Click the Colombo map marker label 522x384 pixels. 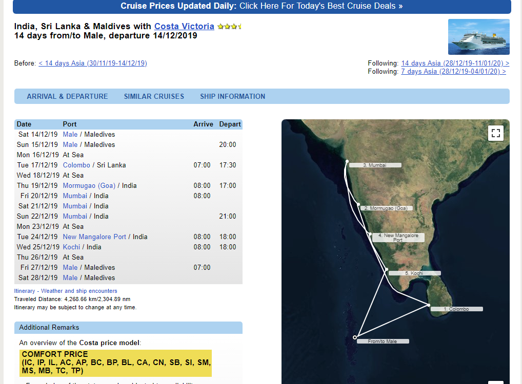tap(456, 309)
